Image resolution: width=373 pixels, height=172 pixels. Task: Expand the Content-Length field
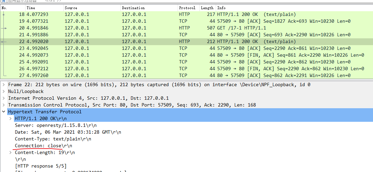11,153
